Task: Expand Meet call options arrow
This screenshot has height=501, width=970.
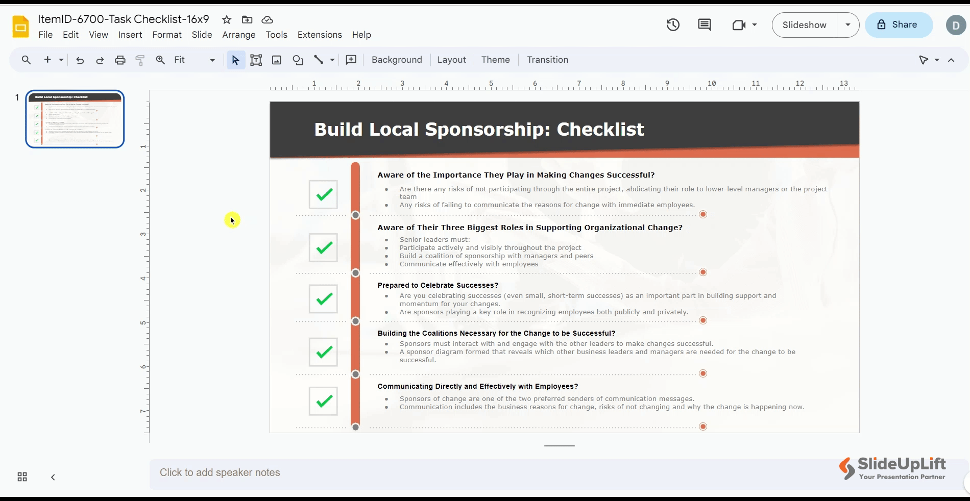Action: pos(755,24)
